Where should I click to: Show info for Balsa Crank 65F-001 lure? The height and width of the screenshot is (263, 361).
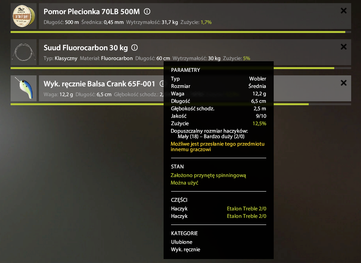point(162,84)
